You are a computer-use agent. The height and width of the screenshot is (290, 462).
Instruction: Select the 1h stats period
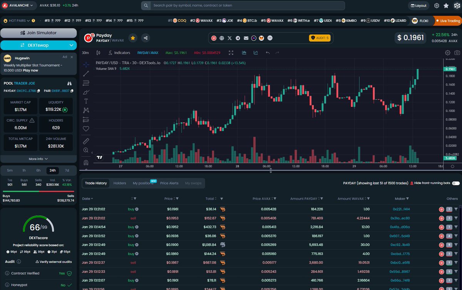[24, 170]
